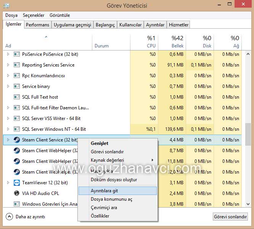Expand the Reporting Services Service row
Screen dimensions: 254x229
[x=8, y=65]
